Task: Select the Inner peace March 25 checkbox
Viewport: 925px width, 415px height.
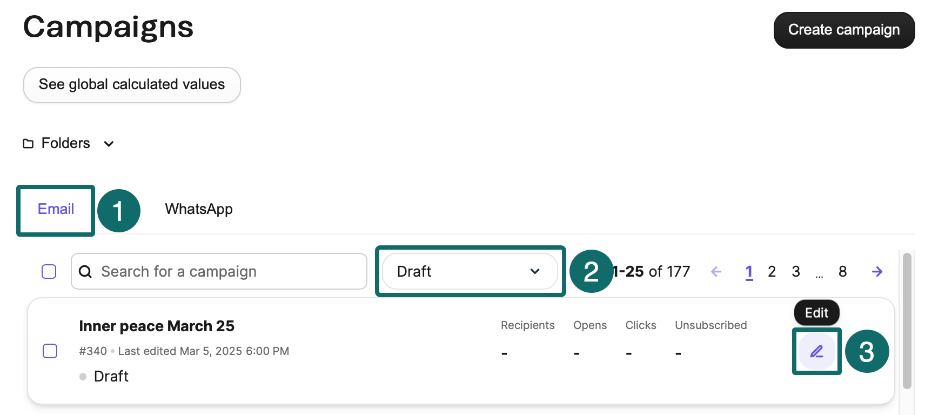Action: coord(50,351)
